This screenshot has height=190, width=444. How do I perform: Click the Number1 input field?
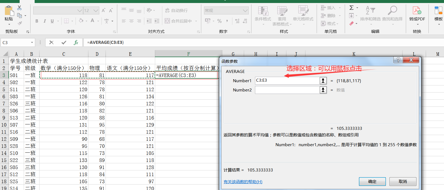(287, 81)
